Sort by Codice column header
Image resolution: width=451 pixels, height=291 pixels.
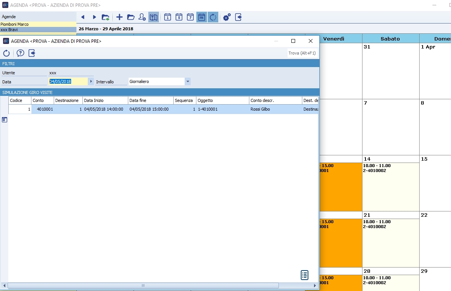(20, 100)
